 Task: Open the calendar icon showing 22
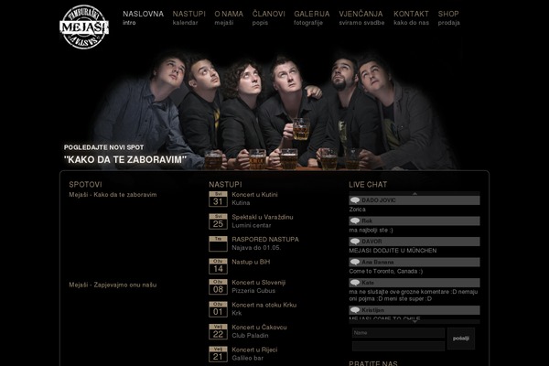(218, 331)
